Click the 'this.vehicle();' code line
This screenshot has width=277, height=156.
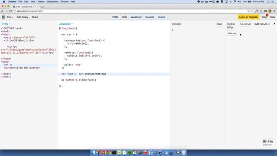(x=78, y=43)
